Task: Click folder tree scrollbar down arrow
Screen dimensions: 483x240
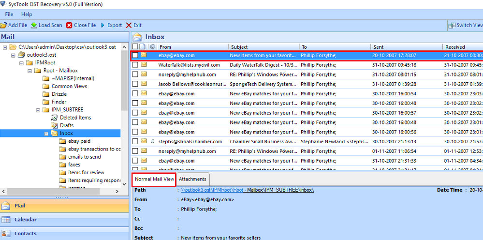Action: 124,183
